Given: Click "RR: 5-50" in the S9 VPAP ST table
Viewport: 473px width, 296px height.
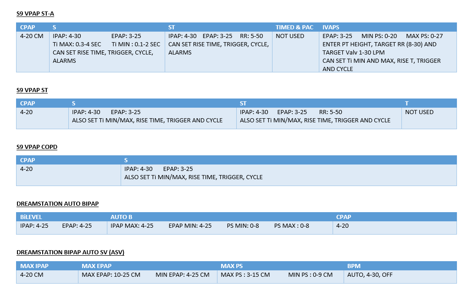Looking at the screenshot, I should [331, 112].
